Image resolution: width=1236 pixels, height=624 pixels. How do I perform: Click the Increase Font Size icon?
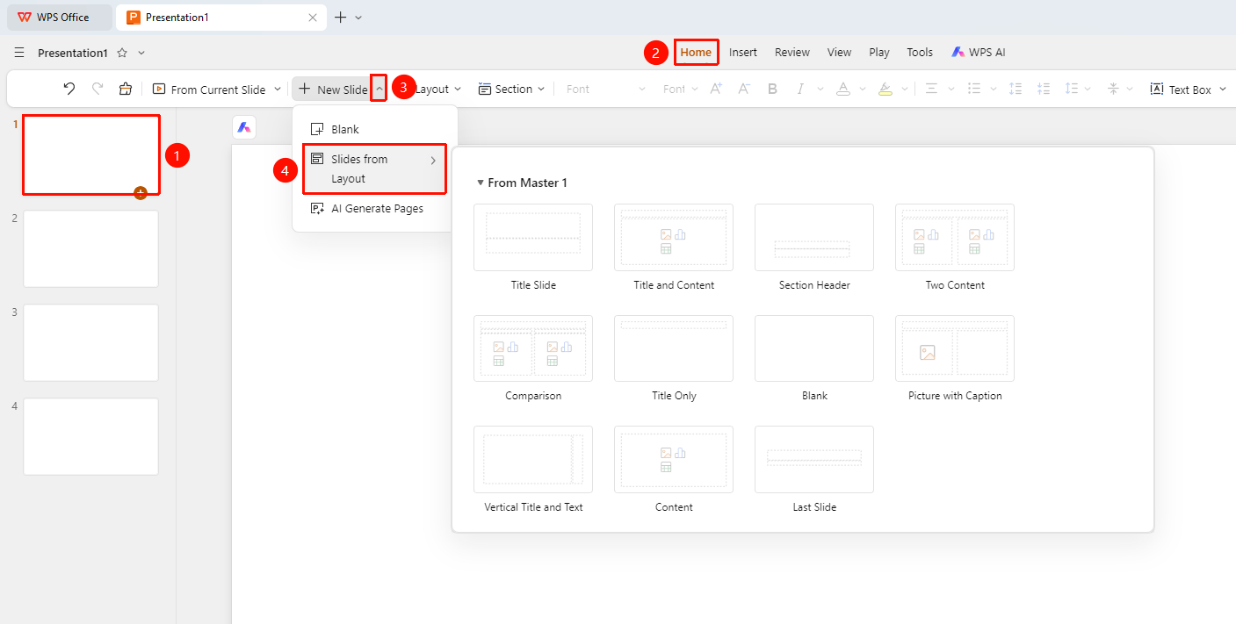716,89
